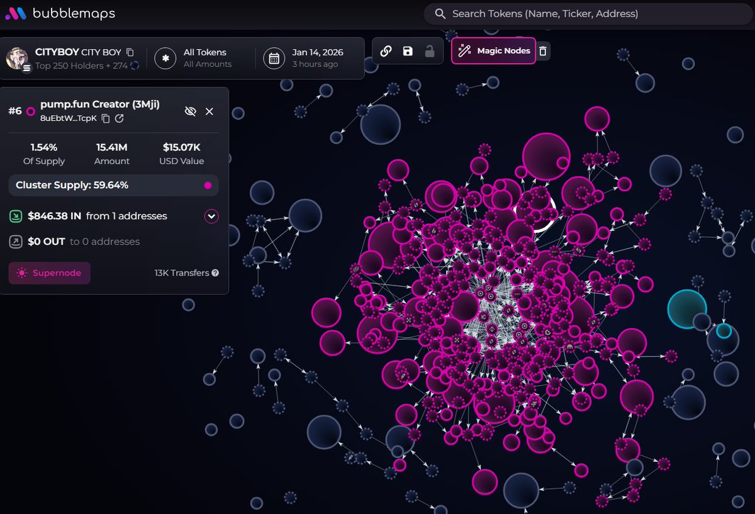The image size is (755, 514).
Task: Click the grey outgoing transfers icon
Action: [x=16, y=242]
